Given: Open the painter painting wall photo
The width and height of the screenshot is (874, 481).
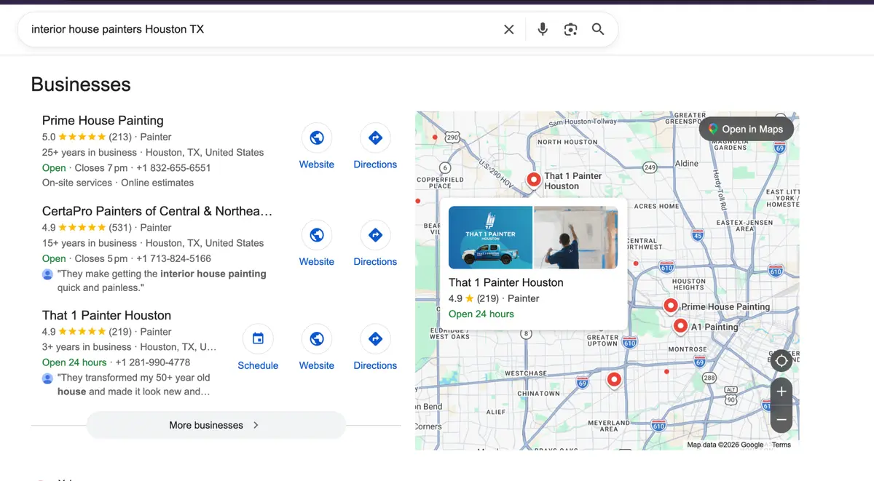Looking at the screenshot, I should (576, 238).
